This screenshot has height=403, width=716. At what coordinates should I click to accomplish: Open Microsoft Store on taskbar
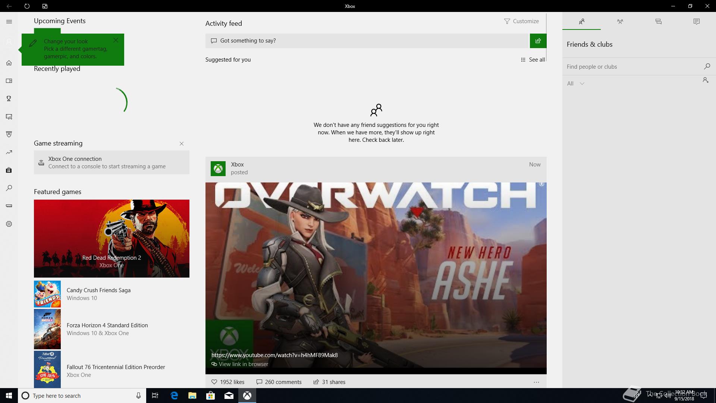(x=211, y=396)
